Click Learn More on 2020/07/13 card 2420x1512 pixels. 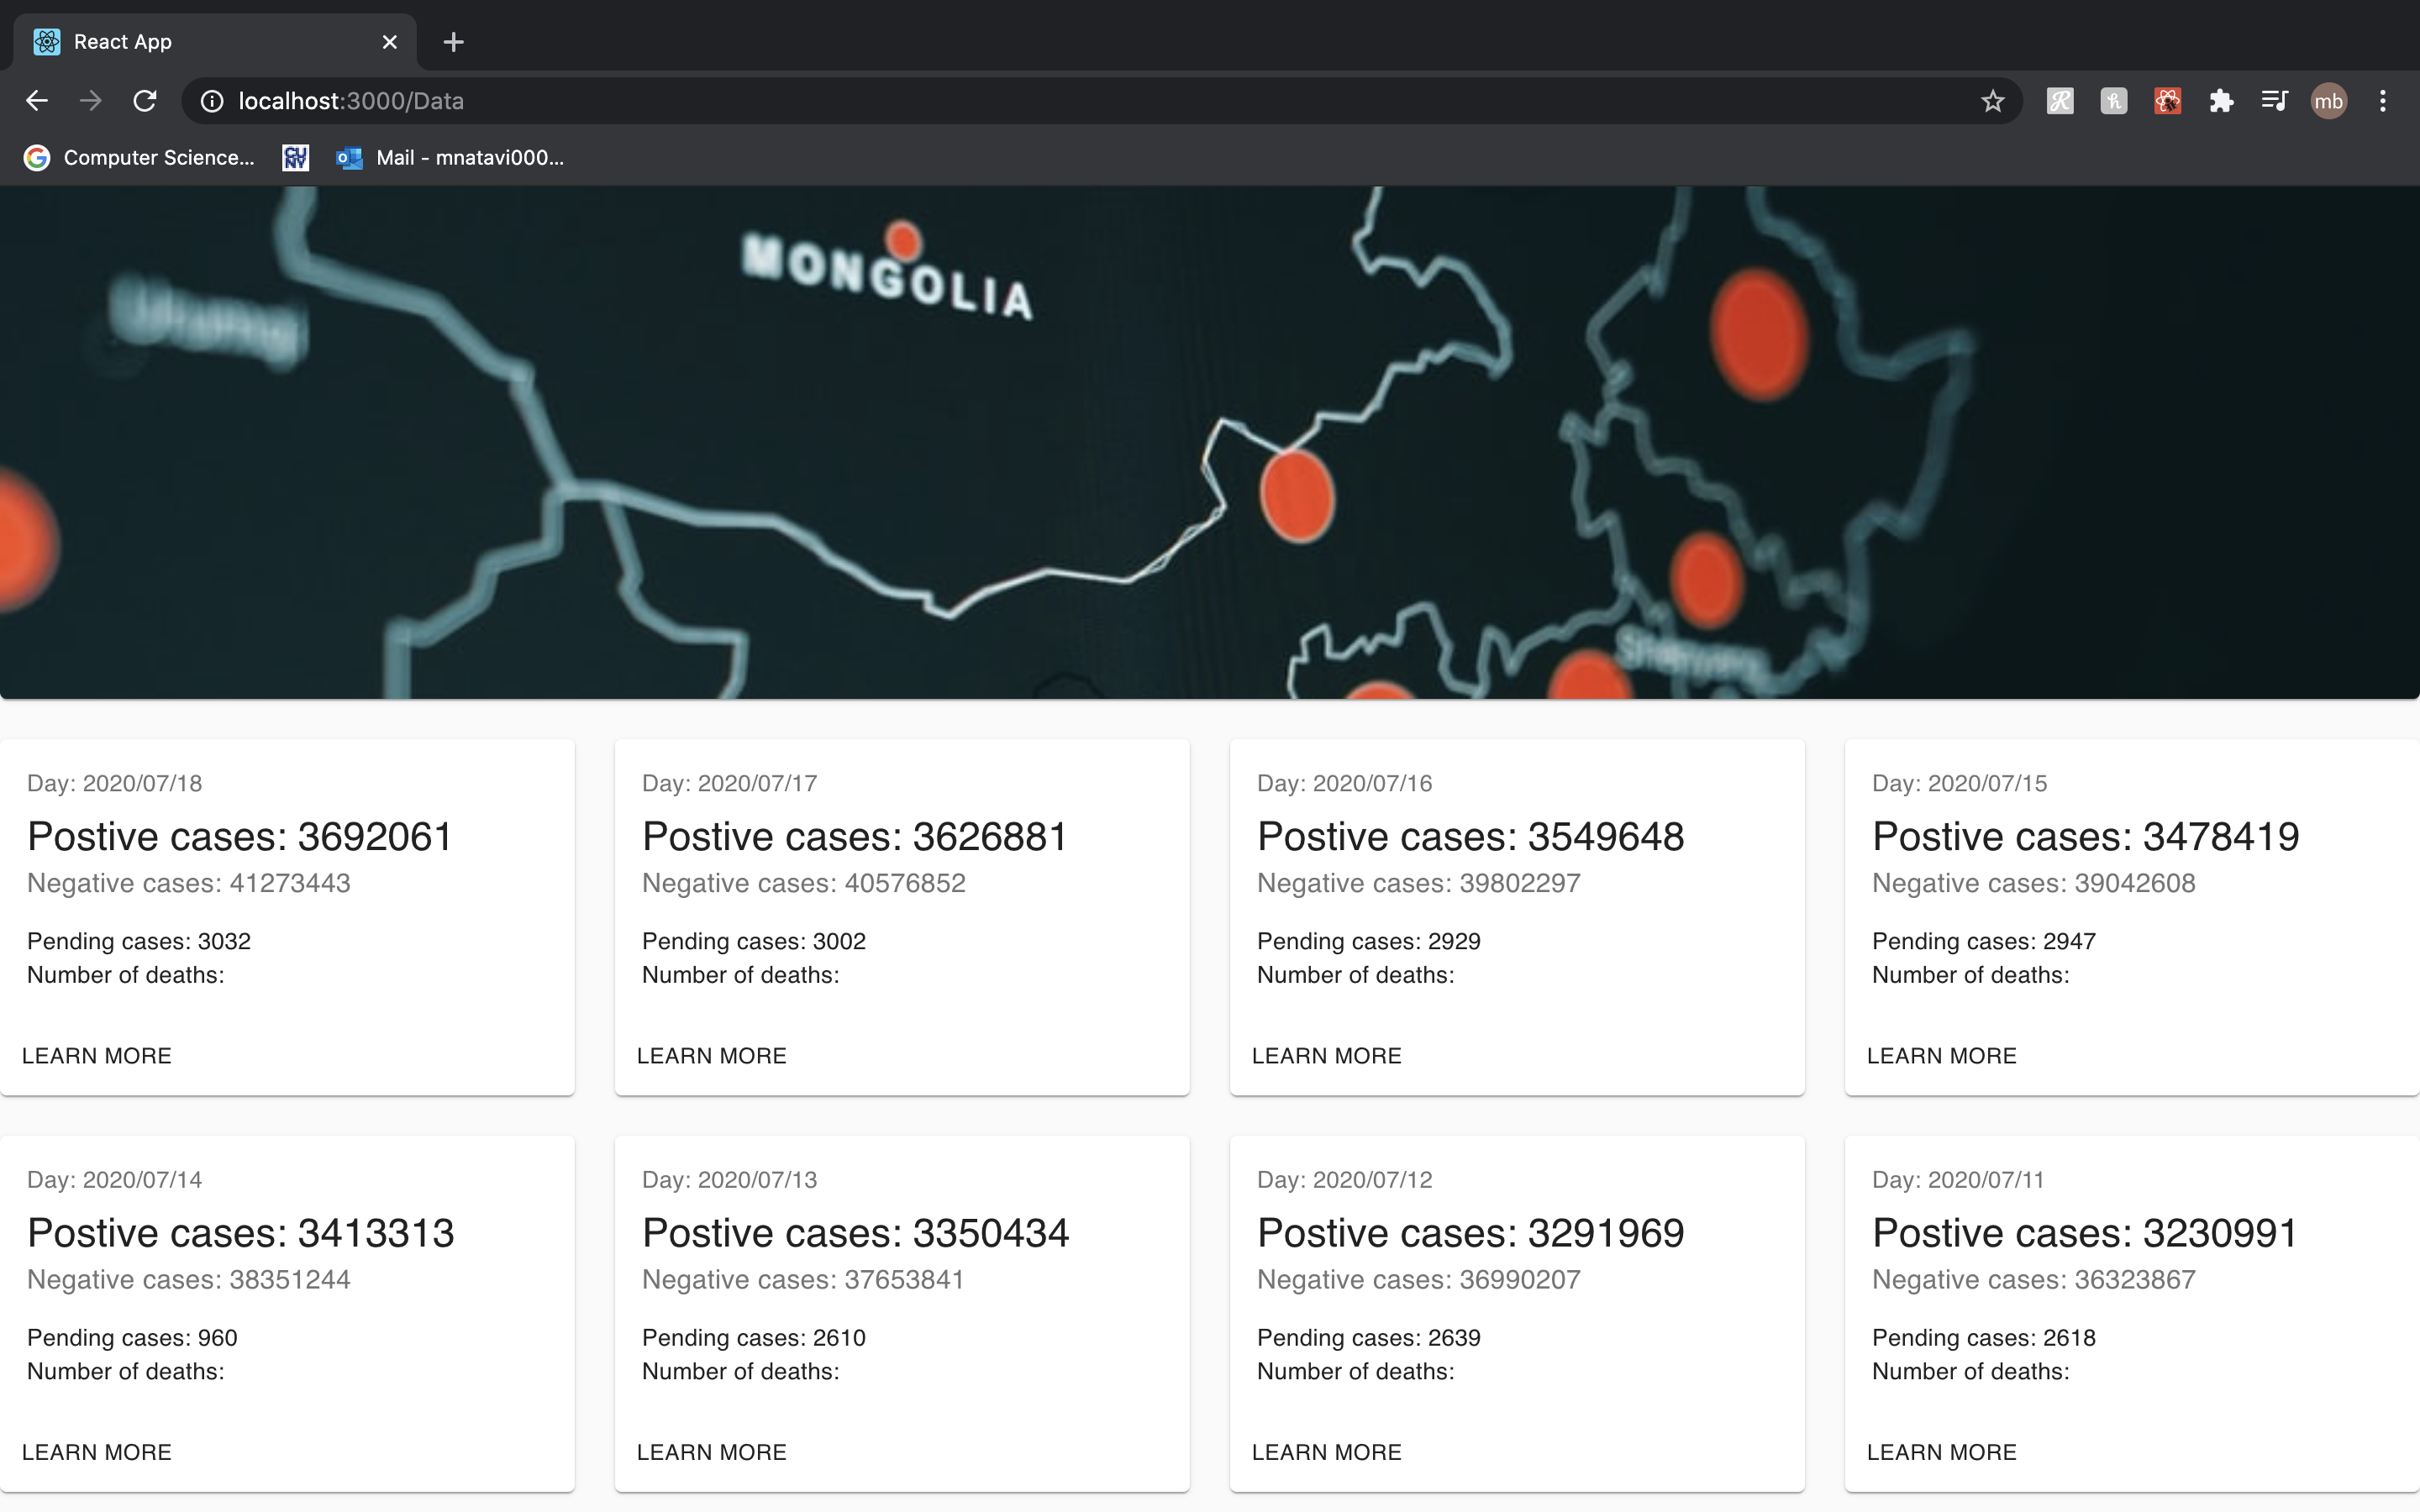point(711,1452)
